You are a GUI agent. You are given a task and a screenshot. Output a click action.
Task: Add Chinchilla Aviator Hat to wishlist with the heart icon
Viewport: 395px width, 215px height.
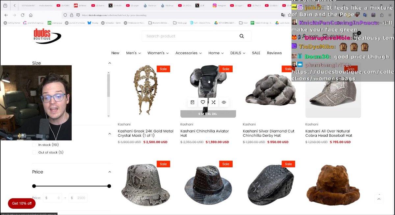pos(203,102)
